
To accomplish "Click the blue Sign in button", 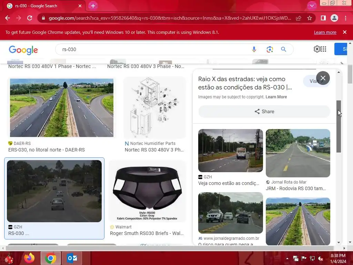I will [341, 49].
